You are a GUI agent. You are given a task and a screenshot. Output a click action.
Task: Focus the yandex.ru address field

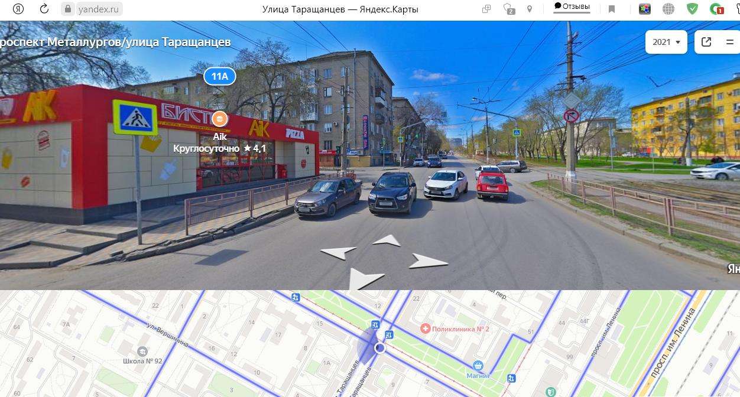pyautogui.click(x=98, y=9)
